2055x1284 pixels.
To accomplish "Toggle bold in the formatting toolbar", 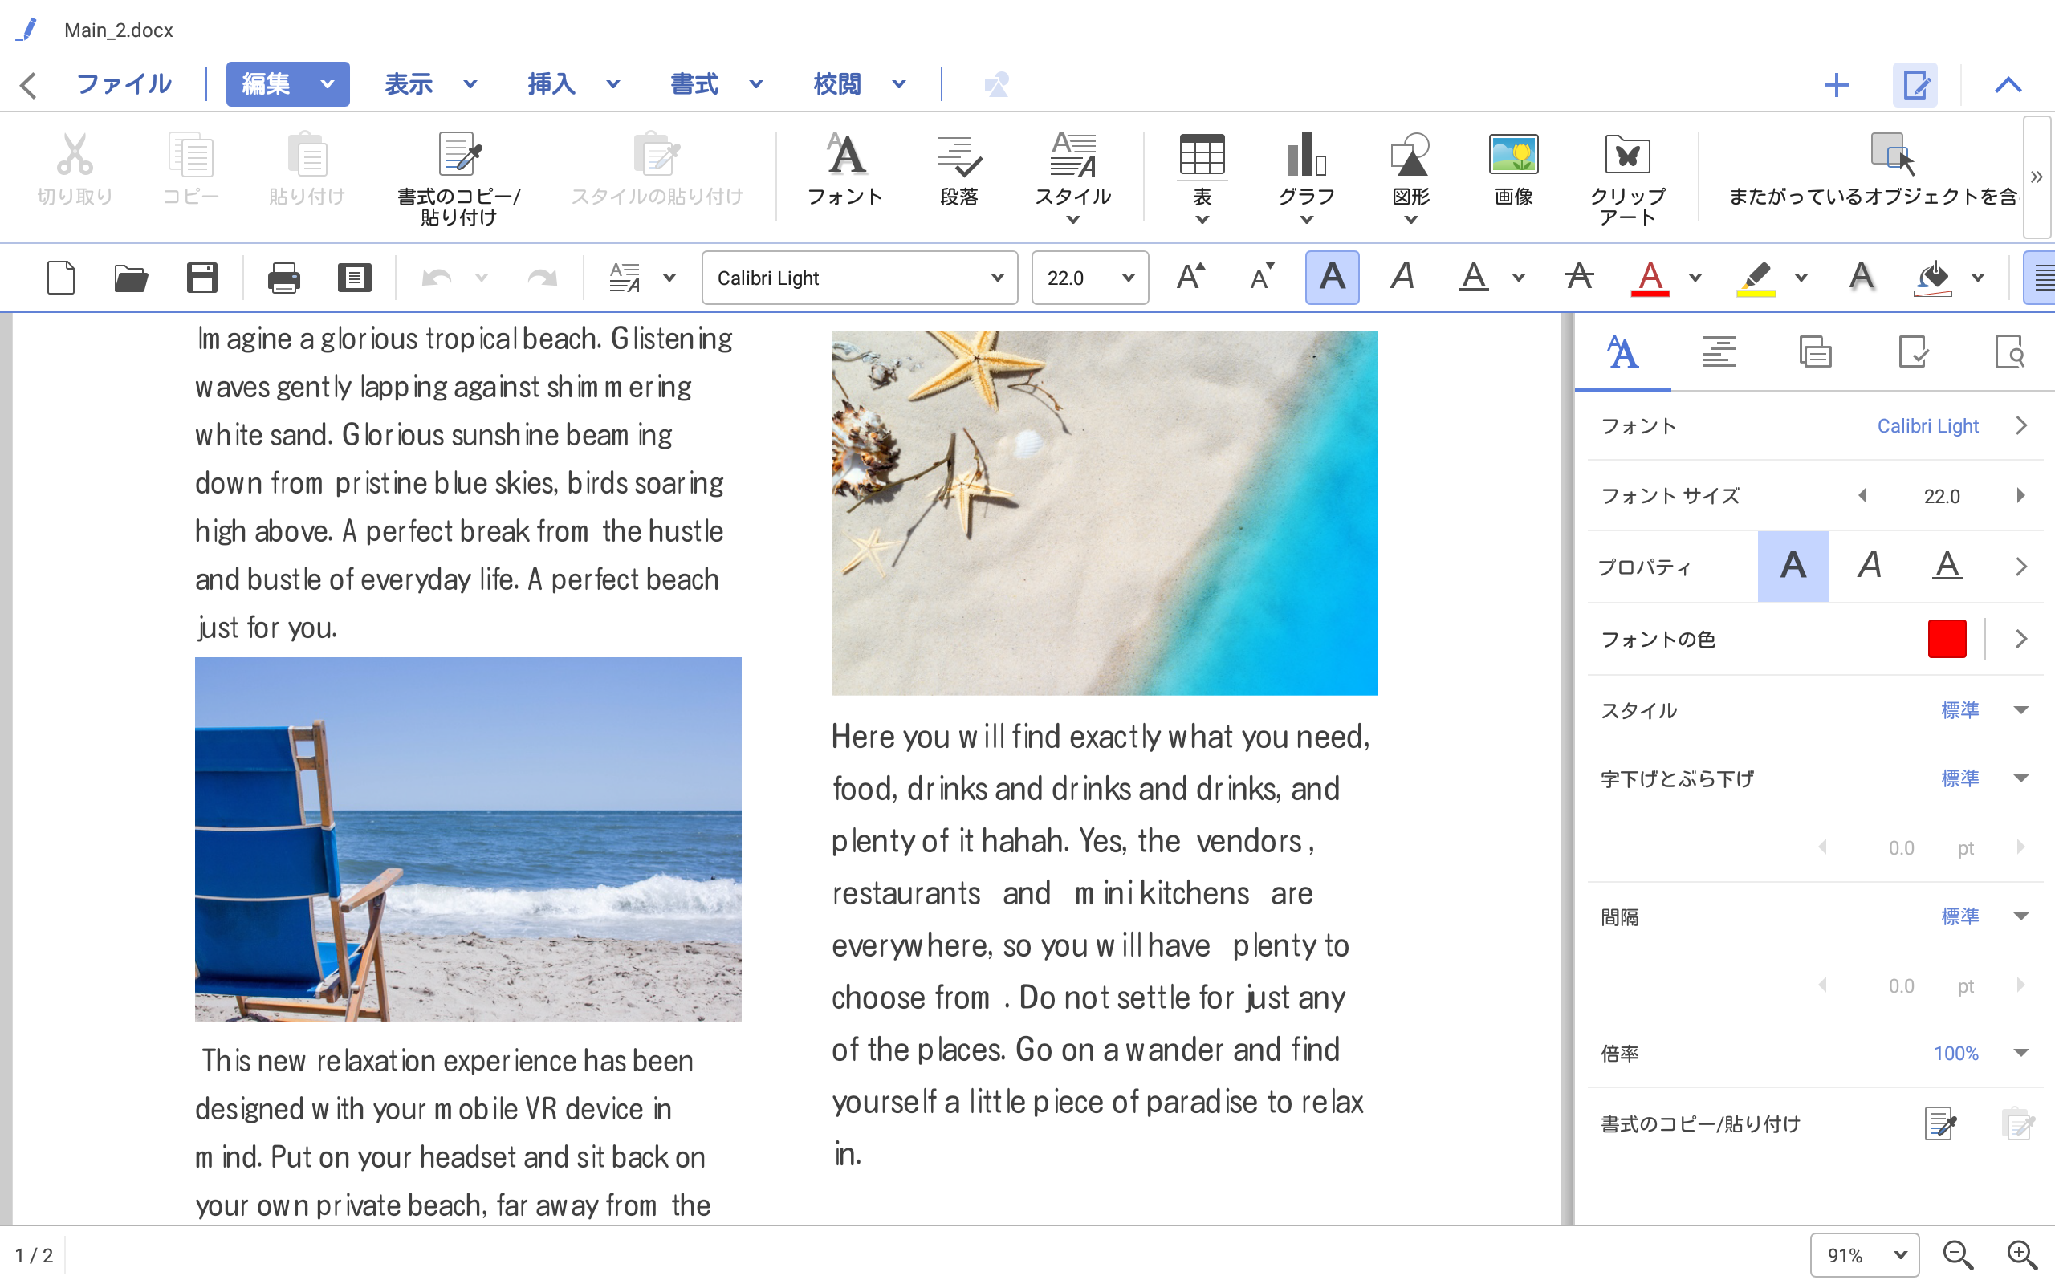I will point(1332,277).
